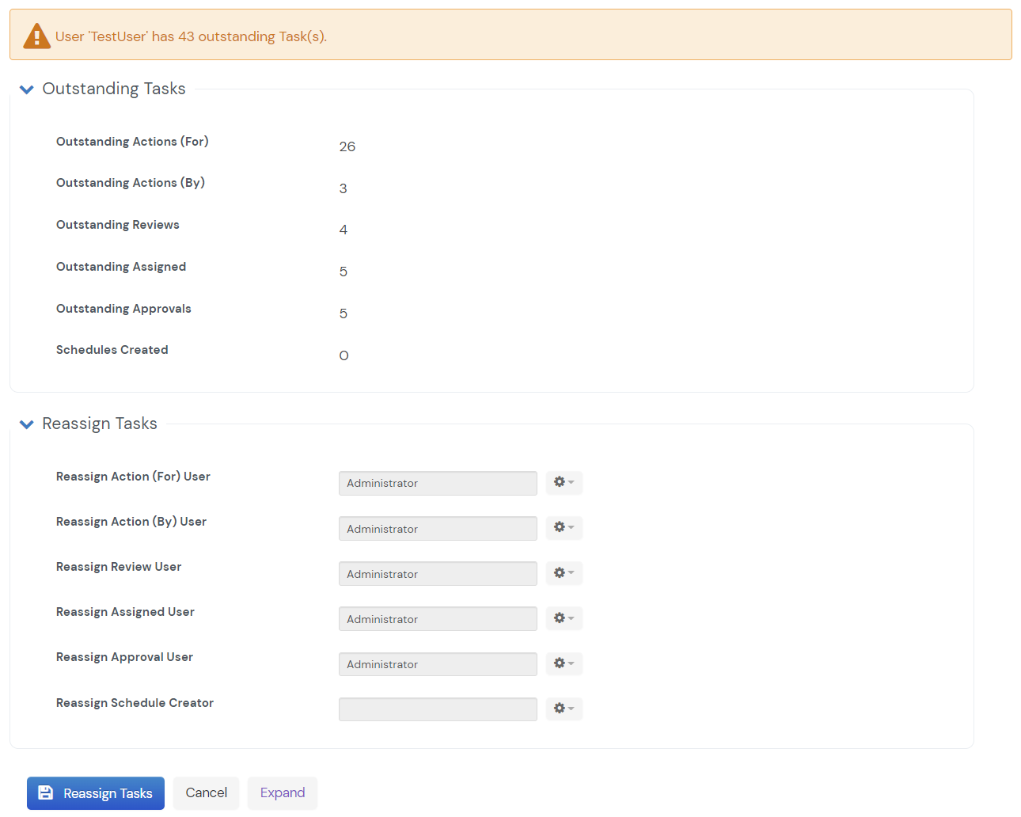Viewport: 1021px width, 817px height.
Task: Open gear menu for Reassign Action (By) User
Action: (x=564, y=527)
